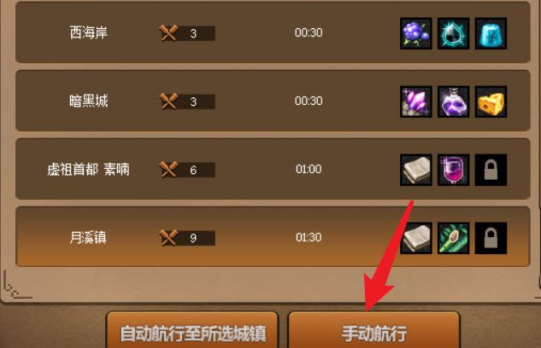Click the 手动航行 manual sailing button
The height and width of the screenshot is (348, 541).
(374, 330)
